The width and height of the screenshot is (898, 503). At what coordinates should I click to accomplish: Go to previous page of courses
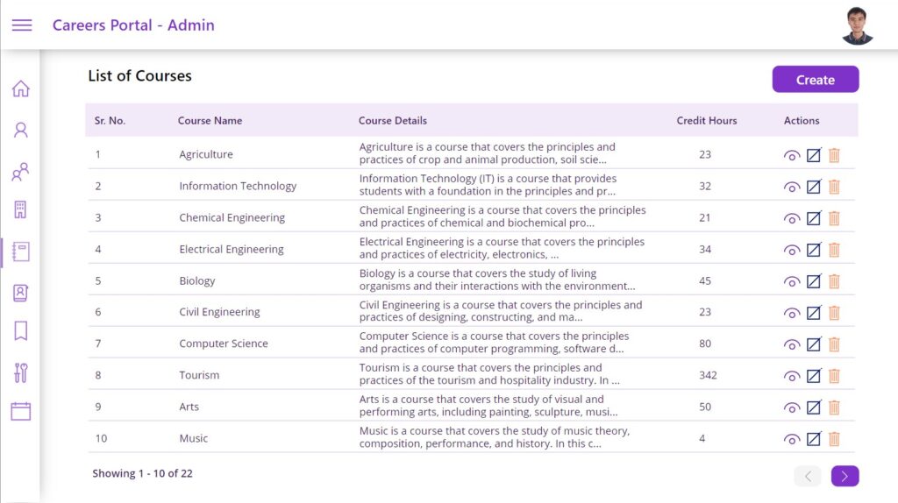(808, 476)
